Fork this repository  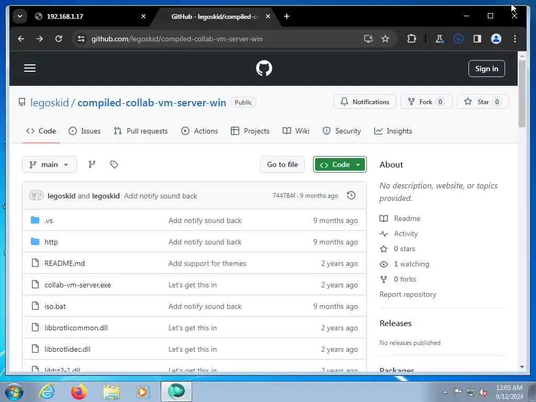tap(426, 102)
